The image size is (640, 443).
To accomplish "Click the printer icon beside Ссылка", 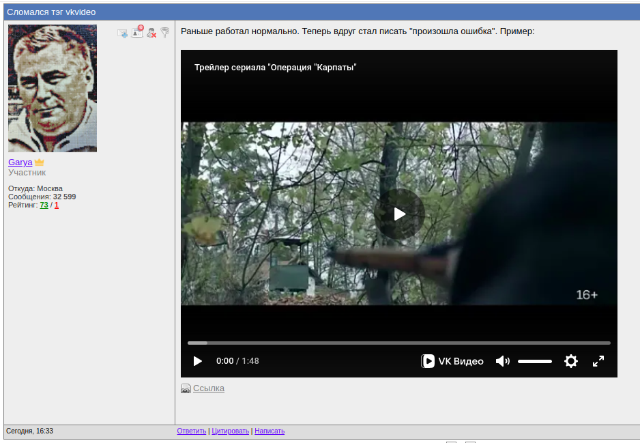I will pos(186,388).
